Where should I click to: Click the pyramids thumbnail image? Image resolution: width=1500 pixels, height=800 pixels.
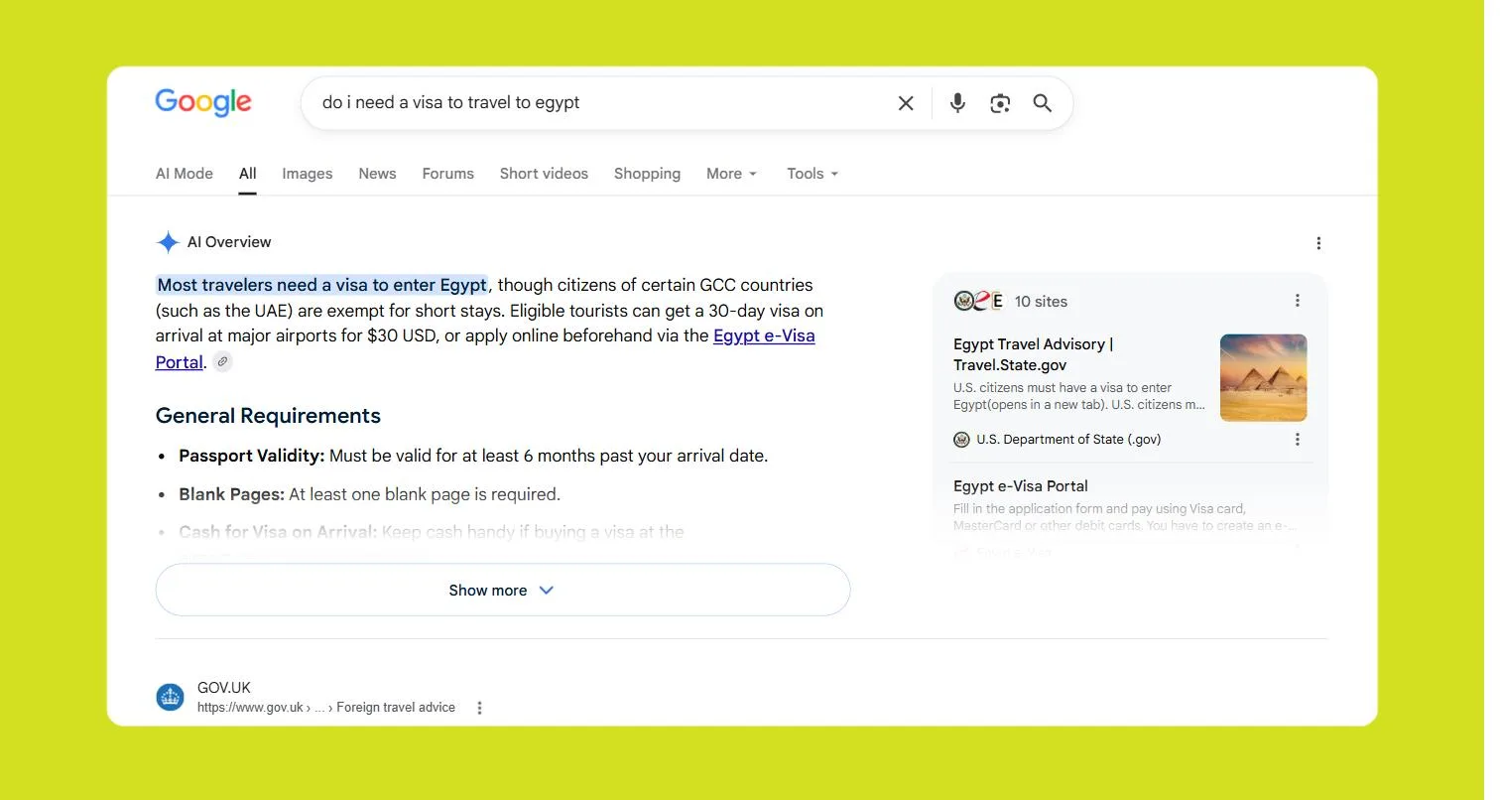point(1263,378)
